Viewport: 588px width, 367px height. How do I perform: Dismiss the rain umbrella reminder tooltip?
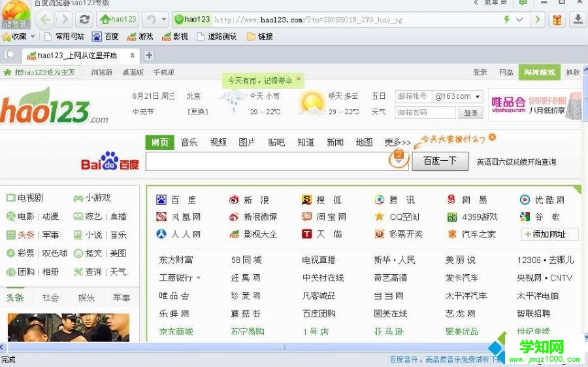(299, 79)
